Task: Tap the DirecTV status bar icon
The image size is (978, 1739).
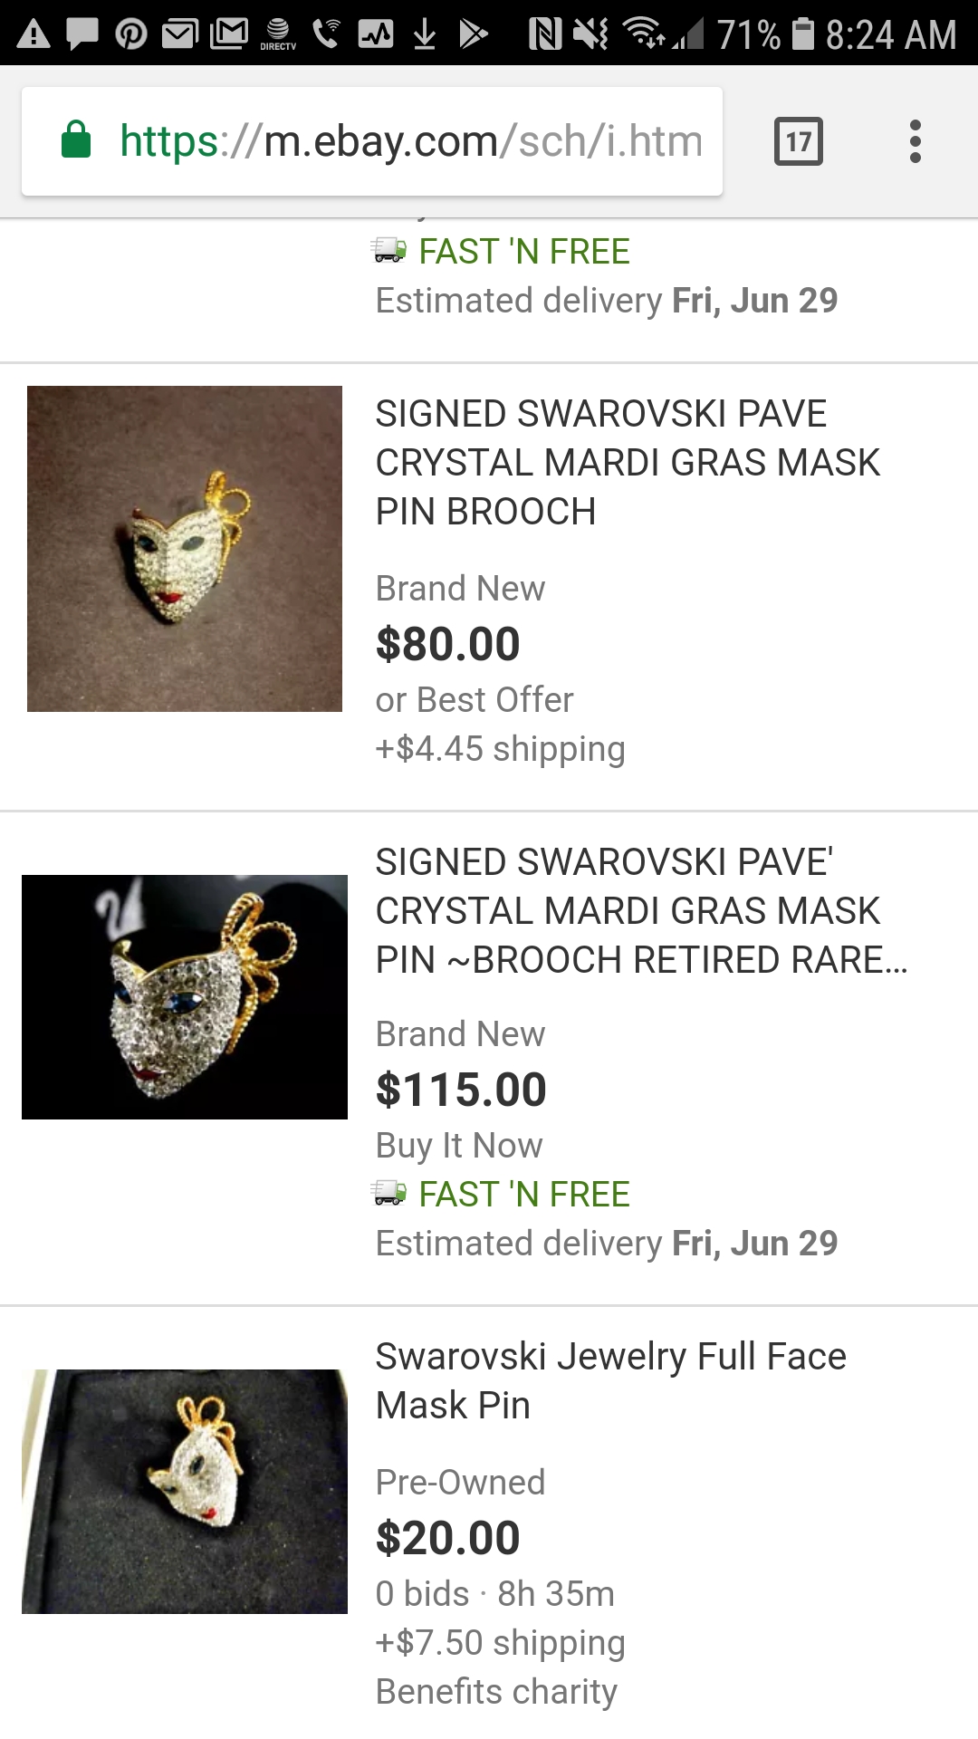Action: (x=278, y=34)
